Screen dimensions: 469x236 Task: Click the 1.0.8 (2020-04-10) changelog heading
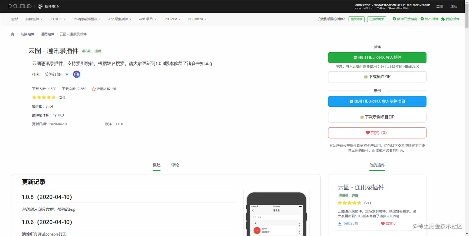pyautogui.click(x=47, y=197)
